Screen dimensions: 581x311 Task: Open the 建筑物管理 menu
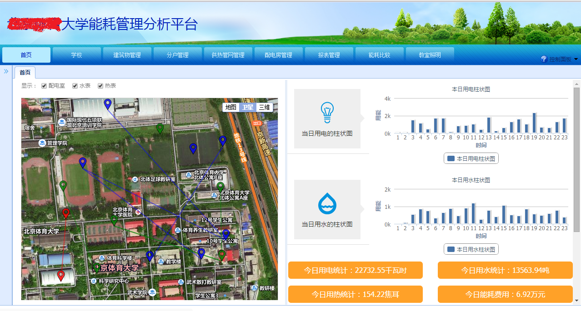(127, 55)
